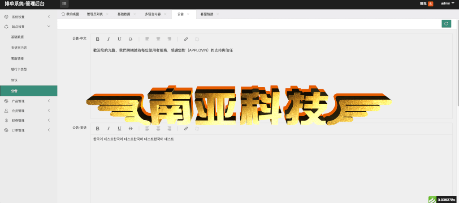Click the 排单系统-管理后台 title

pos(25,4)
